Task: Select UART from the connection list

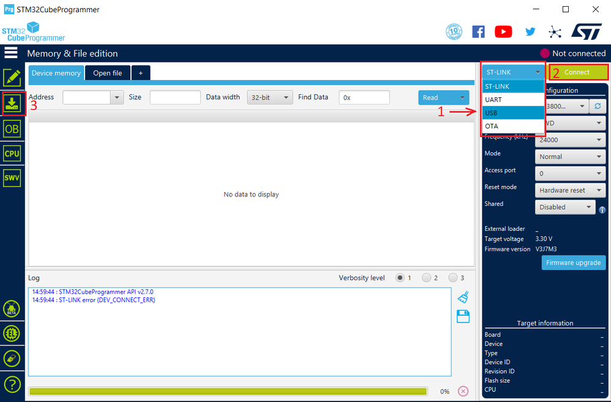Action: 513,99
